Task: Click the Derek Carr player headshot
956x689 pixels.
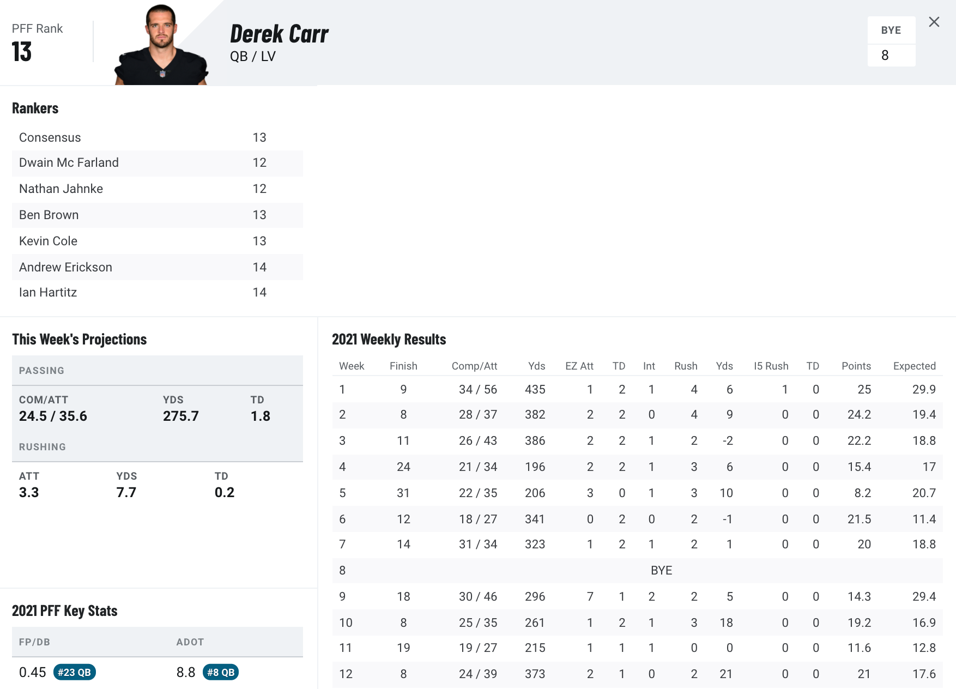Action: 161,45
